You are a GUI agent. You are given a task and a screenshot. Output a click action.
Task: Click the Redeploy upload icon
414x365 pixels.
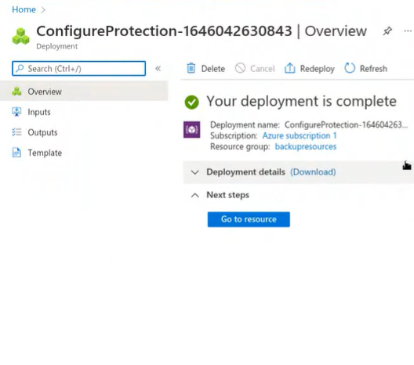click(x=289, y=68)
